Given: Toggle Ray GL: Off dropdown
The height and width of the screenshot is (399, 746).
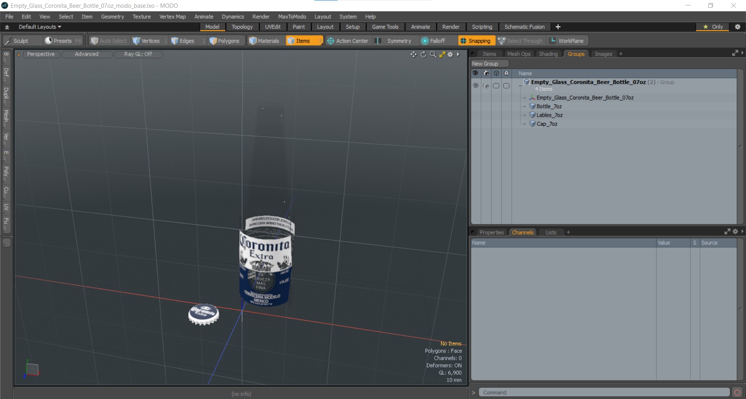Looking at the screenshot, I should pos(138,54).
